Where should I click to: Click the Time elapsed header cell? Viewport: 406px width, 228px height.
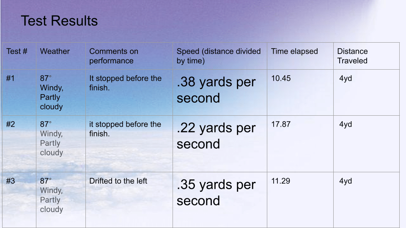tap(300, 56)
